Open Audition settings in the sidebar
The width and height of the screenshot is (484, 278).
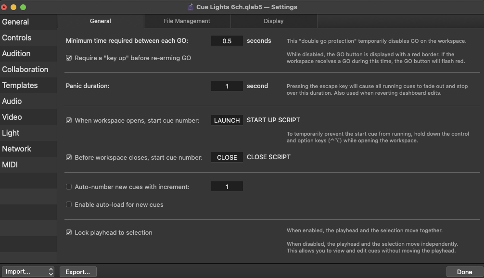click(15, 53)
